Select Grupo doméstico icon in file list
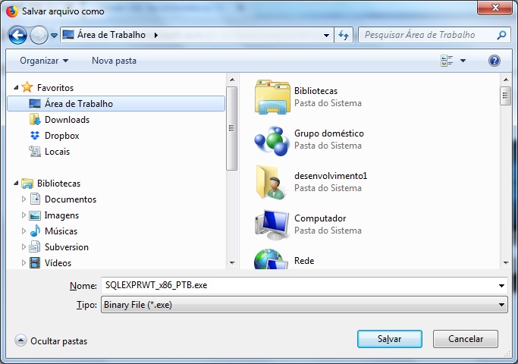Screen dimensions: 518x364 pos(272,140)
